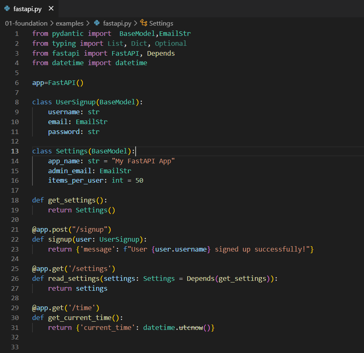
Task: Click the signup function name on line 22
Action: point(60,240)
